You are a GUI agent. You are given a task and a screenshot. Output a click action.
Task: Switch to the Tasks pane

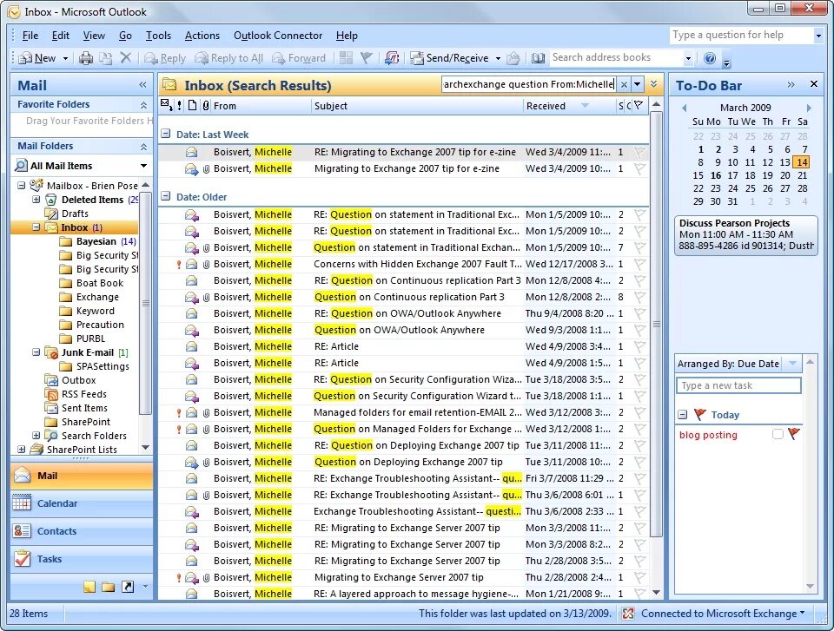pyautogui.click(x=81, y=559)
